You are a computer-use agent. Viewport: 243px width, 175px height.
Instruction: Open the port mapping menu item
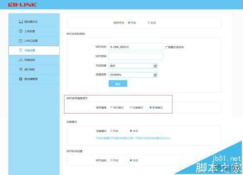click(x=34, y=70)
